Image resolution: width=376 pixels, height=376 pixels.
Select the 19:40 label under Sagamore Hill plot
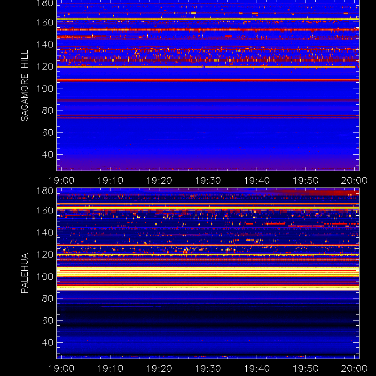(x=257, y=180)
